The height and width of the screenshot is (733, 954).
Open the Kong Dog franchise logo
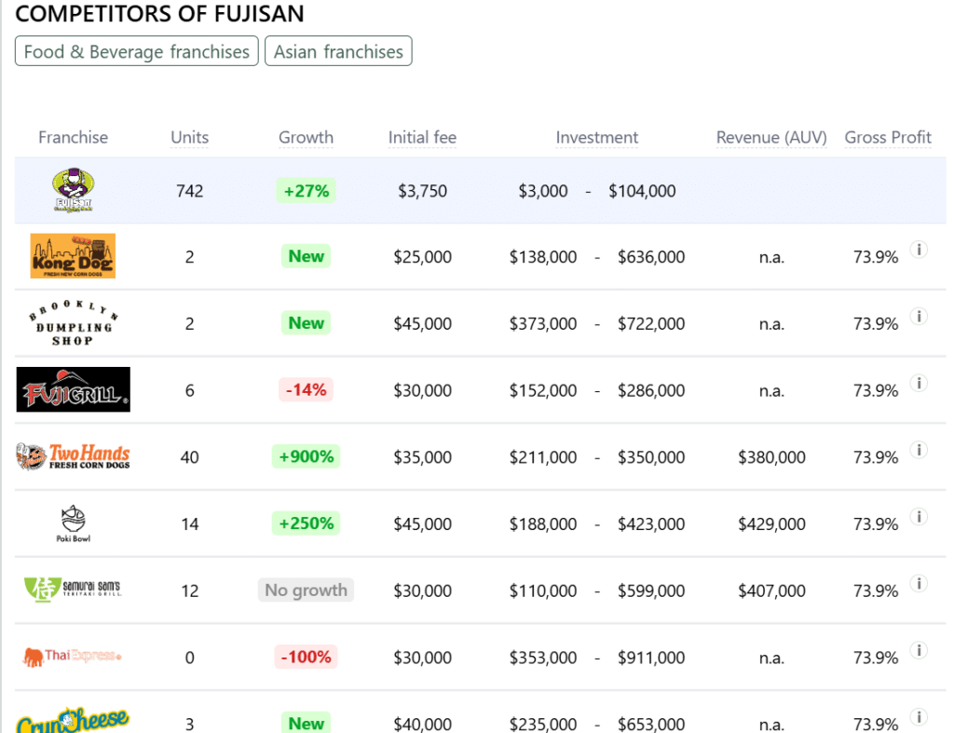coord(73,256)
